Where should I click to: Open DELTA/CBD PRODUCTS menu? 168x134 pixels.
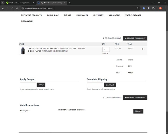(x=31, y=15)
